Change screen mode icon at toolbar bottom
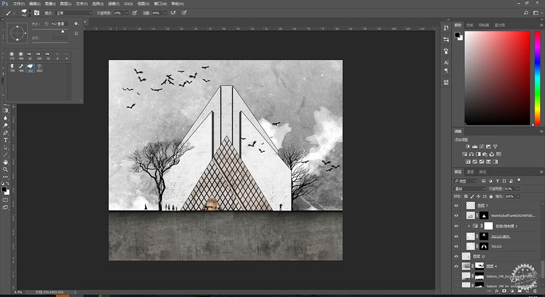Viewport: 545px width, 297px height. click(5, 207)
